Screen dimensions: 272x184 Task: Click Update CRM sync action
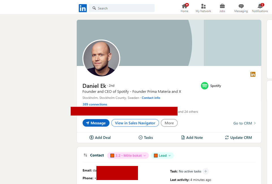point(238,138)
